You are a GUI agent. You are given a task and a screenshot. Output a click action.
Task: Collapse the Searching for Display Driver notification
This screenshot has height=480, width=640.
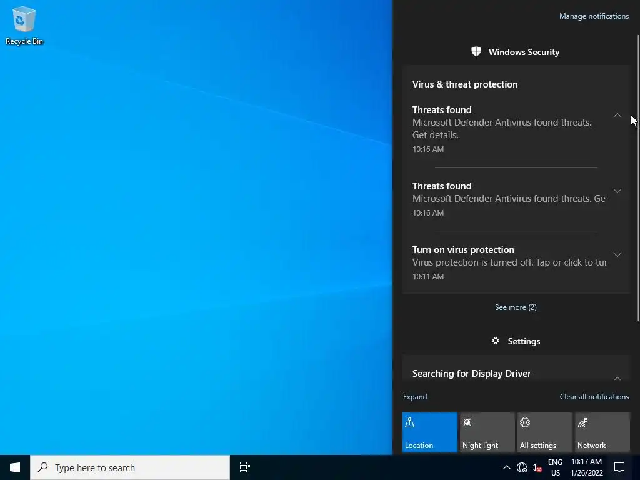coord(617,378)
